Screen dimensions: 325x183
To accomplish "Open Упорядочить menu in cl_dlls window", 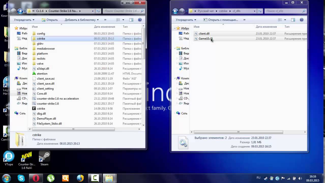I will (186, 20).
